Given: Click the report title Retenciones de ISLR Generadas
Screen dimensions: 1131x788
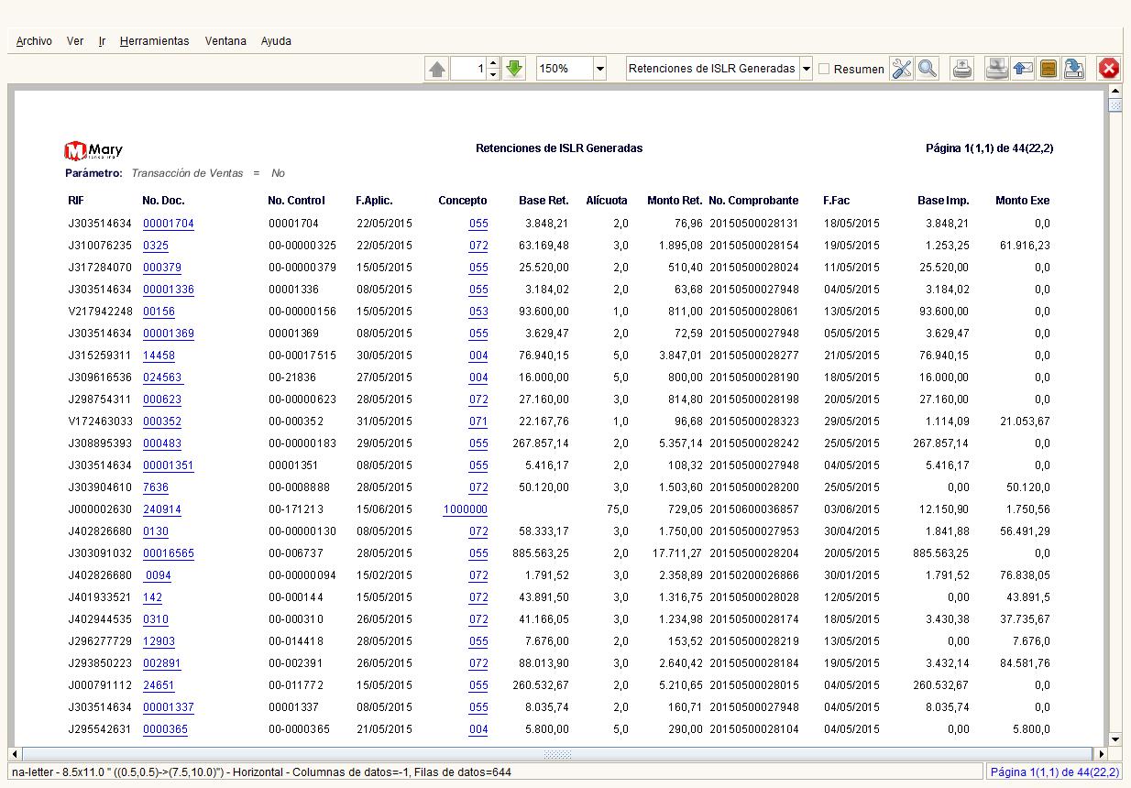Looking at the screenshot, I should click(x=559, y=148).
